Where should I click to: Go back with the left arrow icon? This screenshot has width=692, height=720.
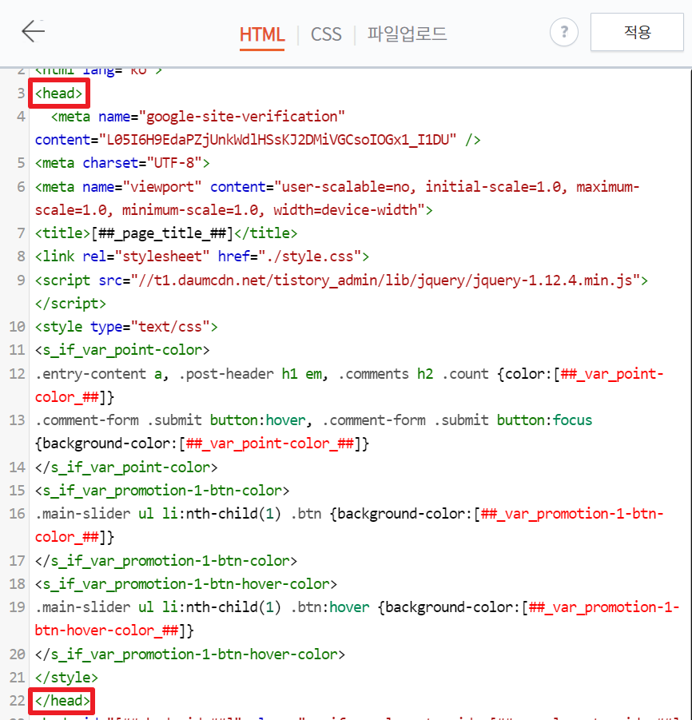click(x=33, y=31)
